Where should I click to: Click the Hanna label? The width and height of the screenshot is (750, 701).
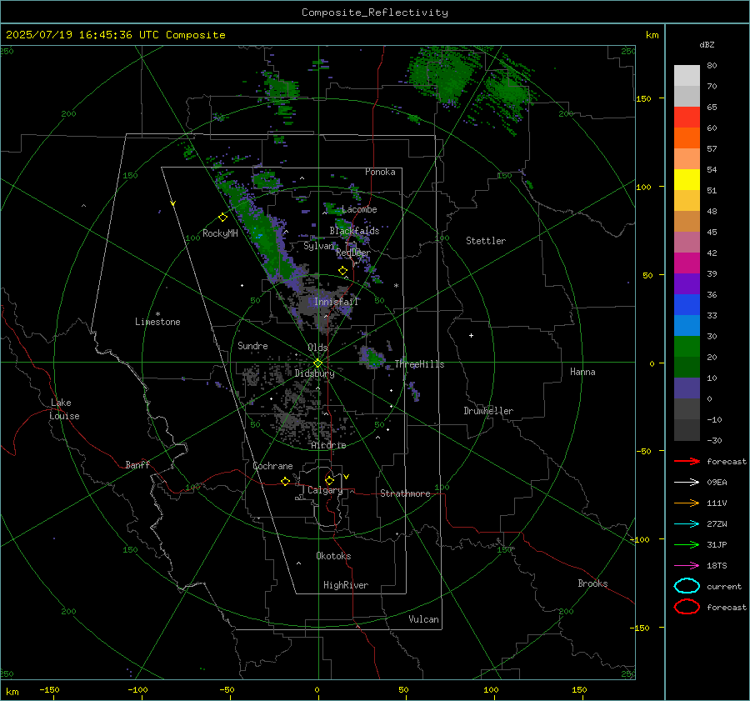tap(582, 372)
